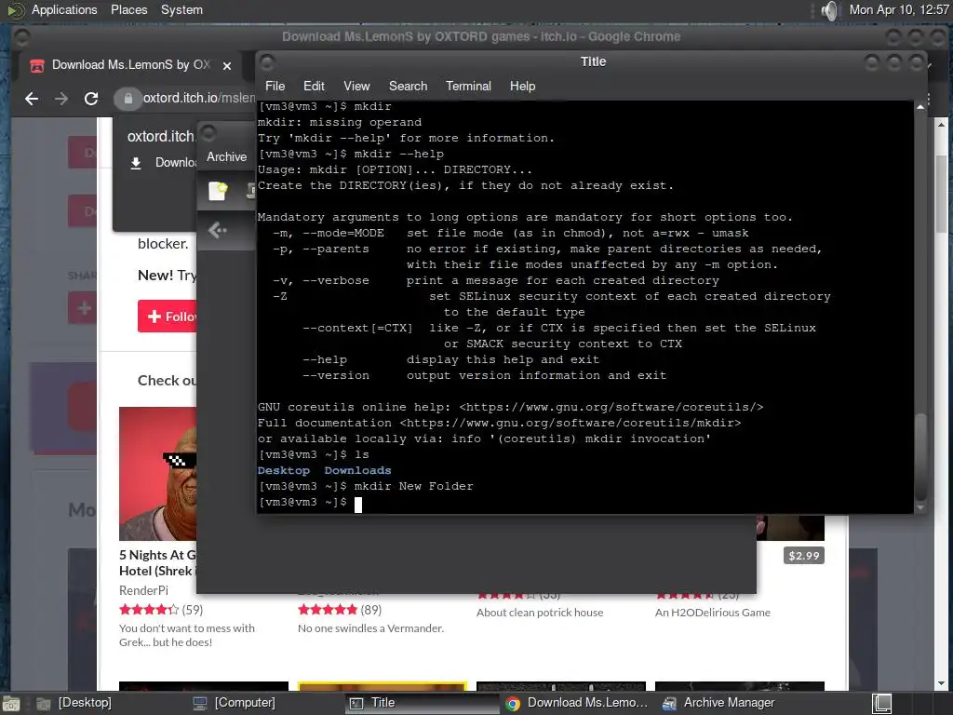
Task: Click the show desktop icon in taskbar
Action: (10, 704)
